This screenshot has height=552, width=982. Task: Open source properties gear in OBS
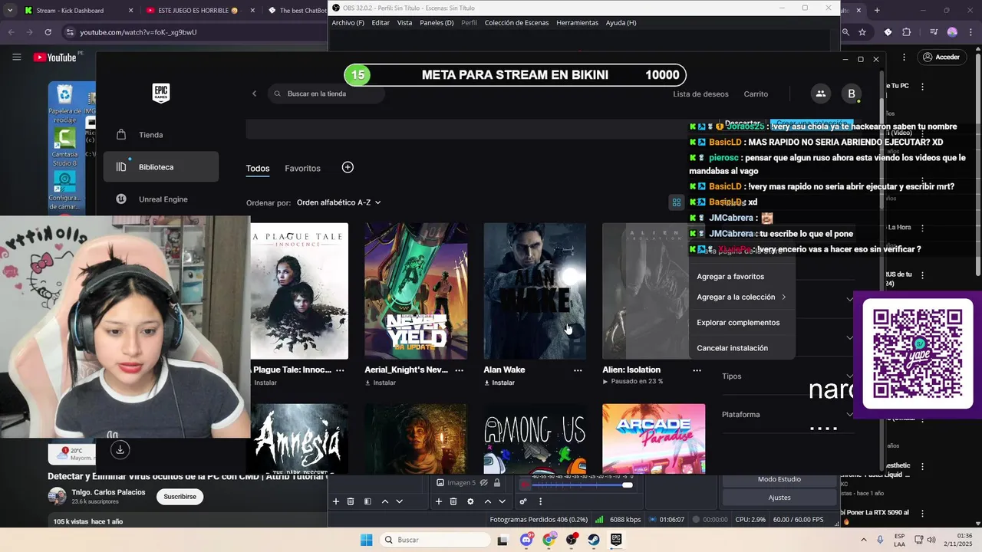[x=470, y=501]
